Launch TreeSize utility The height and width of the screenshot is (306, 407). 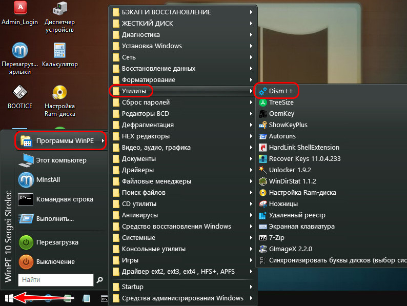click(332, 103)
